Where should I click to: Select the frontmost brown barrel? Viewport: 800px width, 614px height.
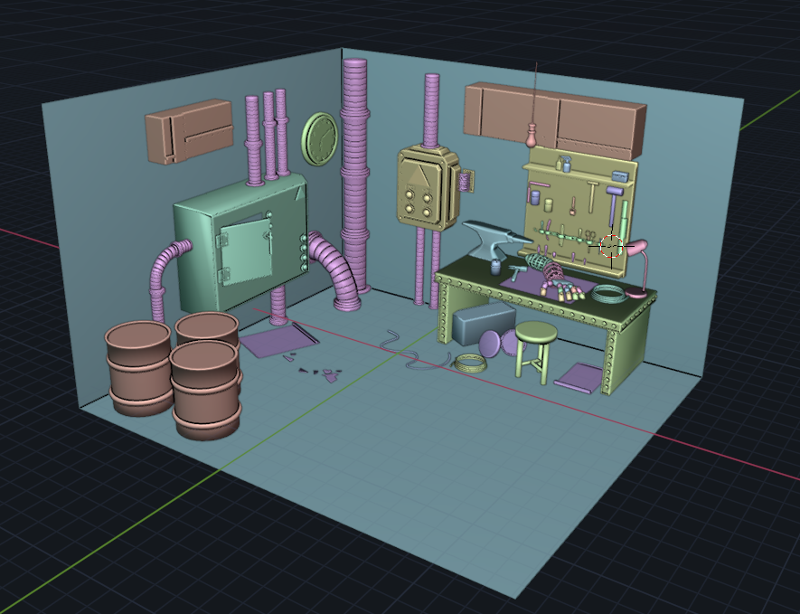[x=205, y=390]
